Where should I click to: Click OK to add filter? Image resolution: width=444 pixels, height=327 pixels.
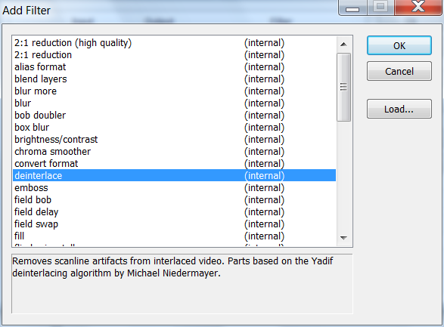coord(399,45)
